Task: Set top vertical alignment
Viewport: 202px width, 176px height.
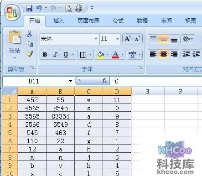Action: pyautogui.click(x=153, y=39)
